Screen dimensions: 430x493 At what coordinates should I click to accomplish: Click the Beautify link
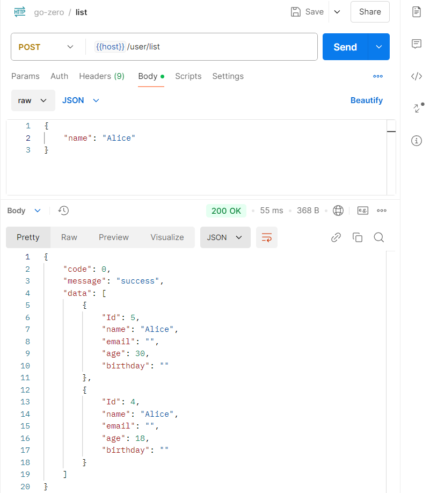pos(367,100)
